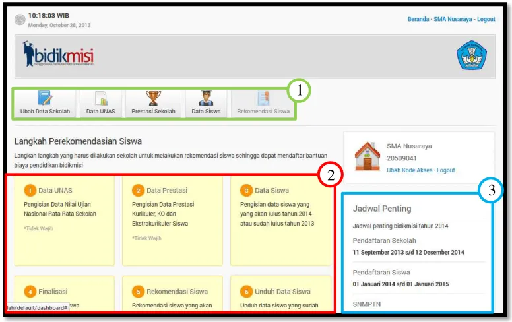Click orange step number 3 for Data Siswa
The image size is (512, 322).
click(247, 191)
